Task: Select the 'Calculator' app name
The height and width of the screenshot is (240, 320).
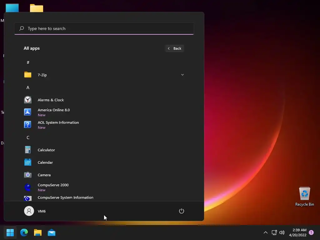Action: pyautogui.click(x=46, y=150)
